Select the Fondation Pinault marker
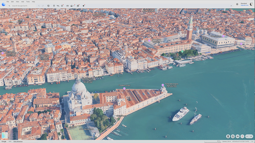 tap(124, 89)
